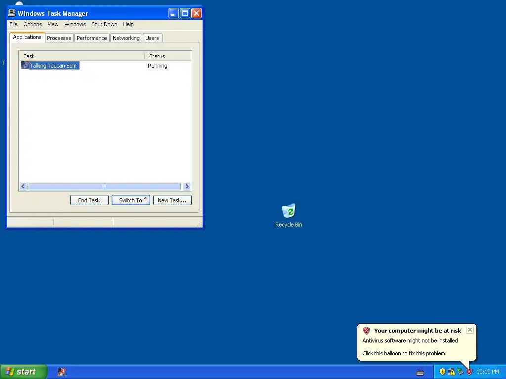Open the language bar keyboard icon

tap(420, 372)
